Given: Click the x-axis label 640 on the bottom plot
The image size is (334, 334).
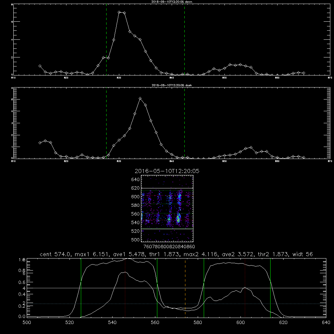Looking at the screenshot, I should [326, 323].
